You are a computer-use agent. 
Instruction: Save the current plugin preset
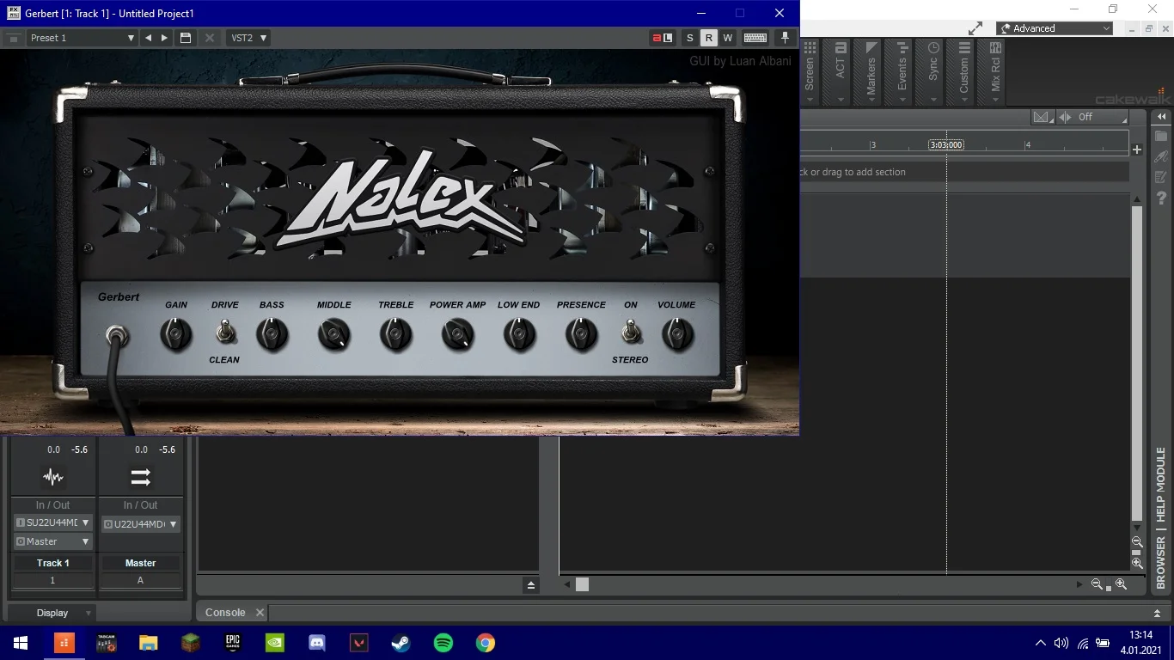coord(185,38)
